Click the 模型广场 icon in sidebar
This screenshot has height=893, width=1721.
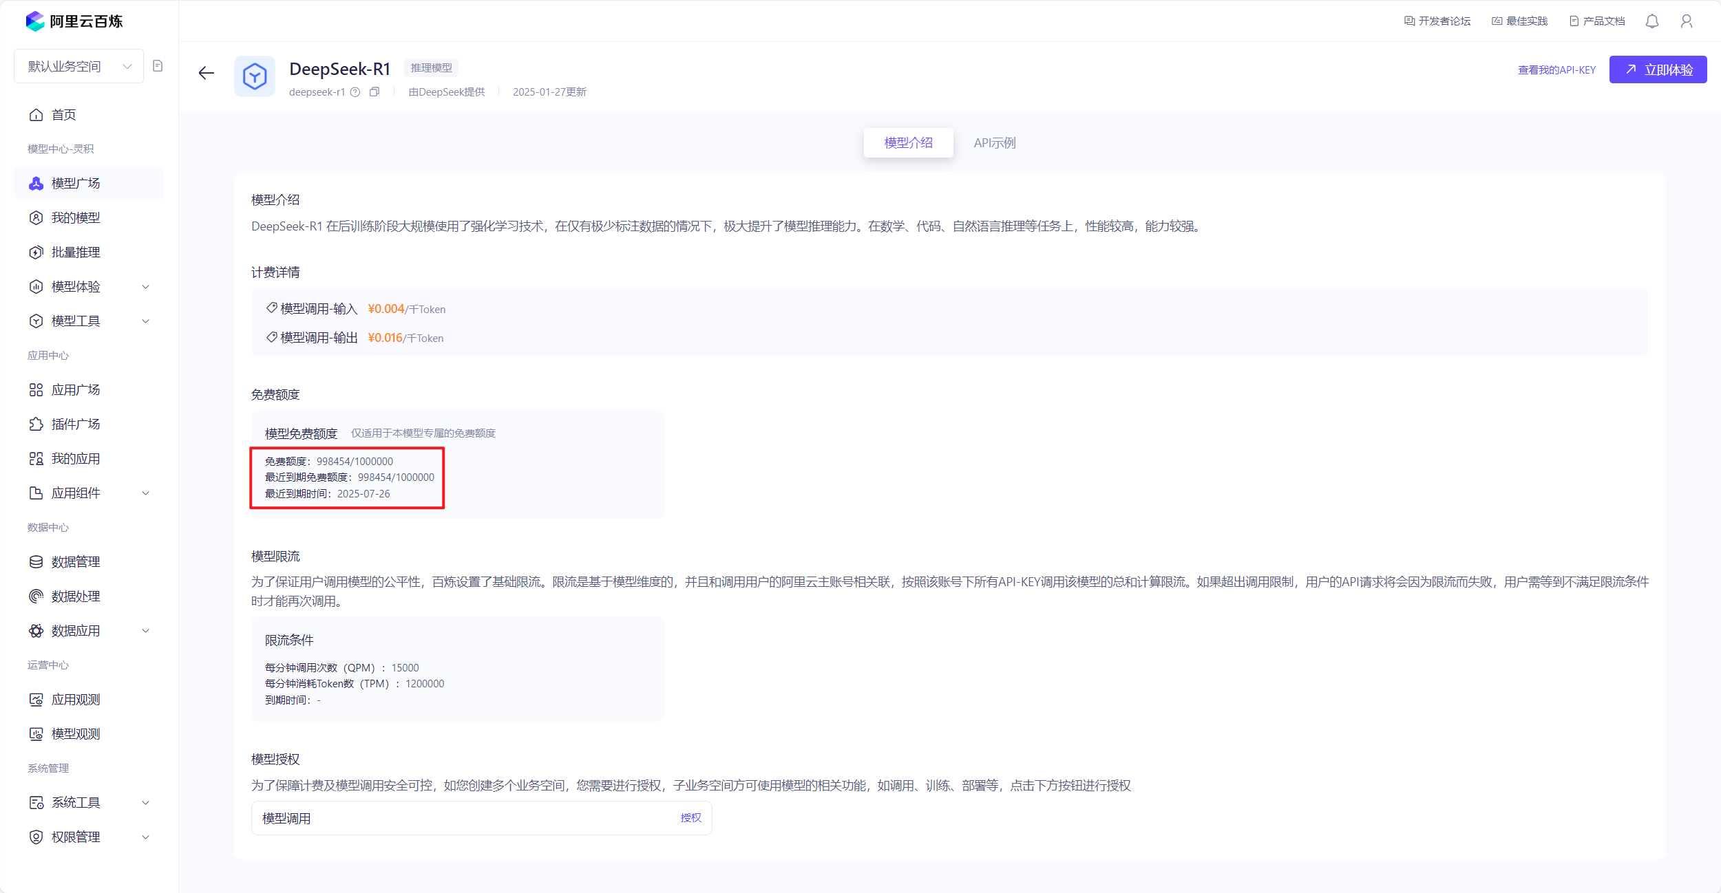click(x=36, y=184)
